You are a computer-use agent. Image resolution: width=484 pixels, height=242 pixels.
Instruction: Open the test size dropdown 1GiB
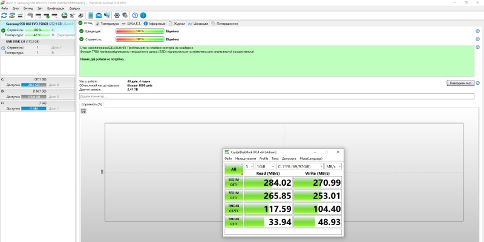(x=265, y=166)
